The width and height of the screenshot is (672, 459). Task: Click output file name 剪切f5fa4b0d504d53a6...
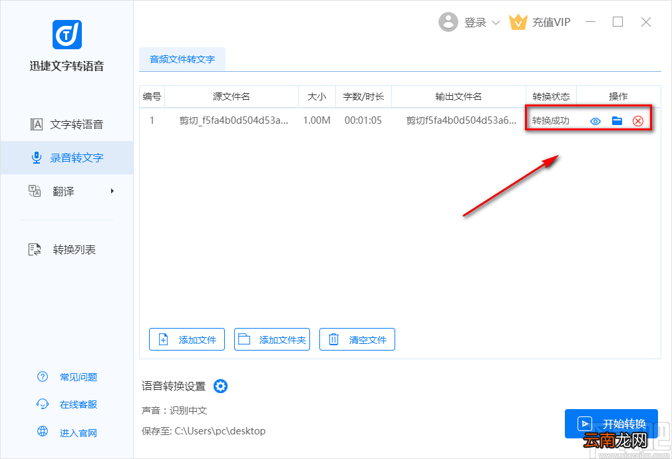461,120
